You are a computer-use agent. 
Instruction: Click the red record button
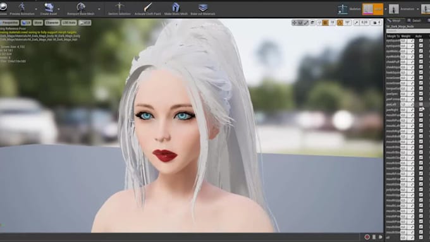tap(367, 237)
